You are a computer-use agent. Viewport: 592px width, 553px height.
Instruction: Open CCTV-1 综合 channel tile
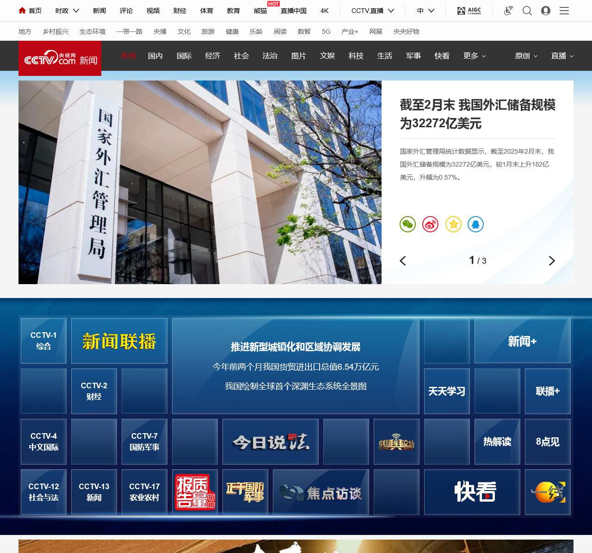point(43,341)
